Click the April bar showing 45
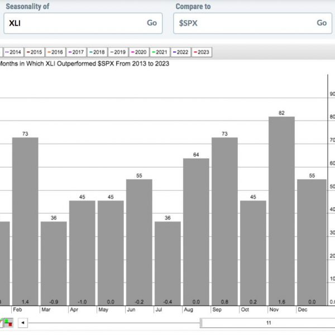 (x=82, y=253)
